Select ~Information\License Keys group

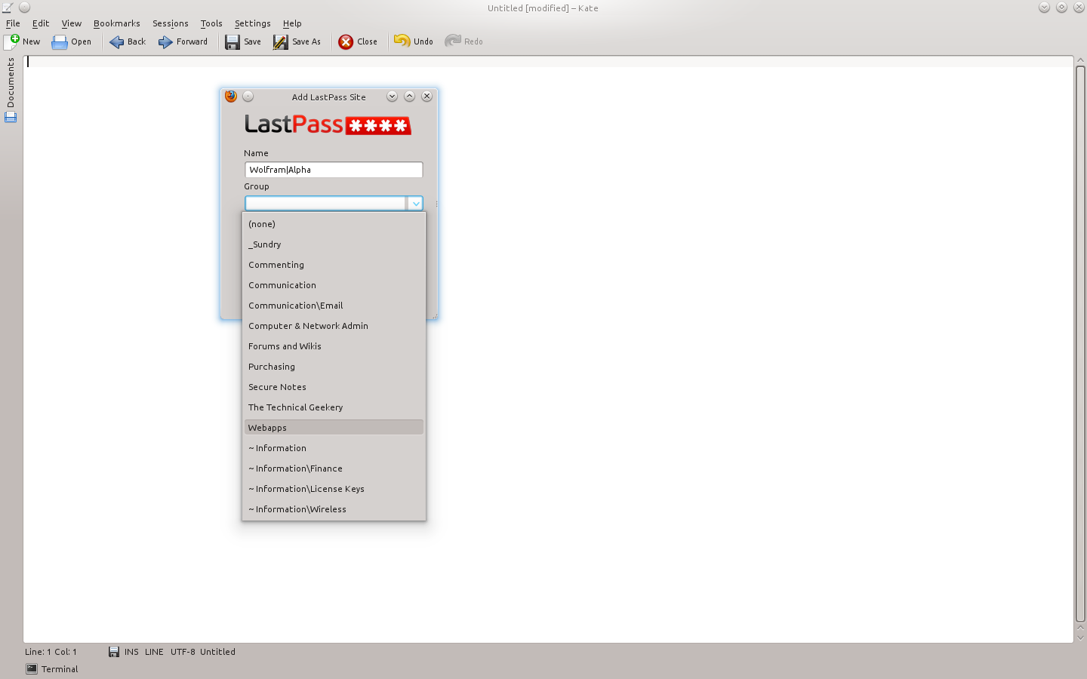334,489
